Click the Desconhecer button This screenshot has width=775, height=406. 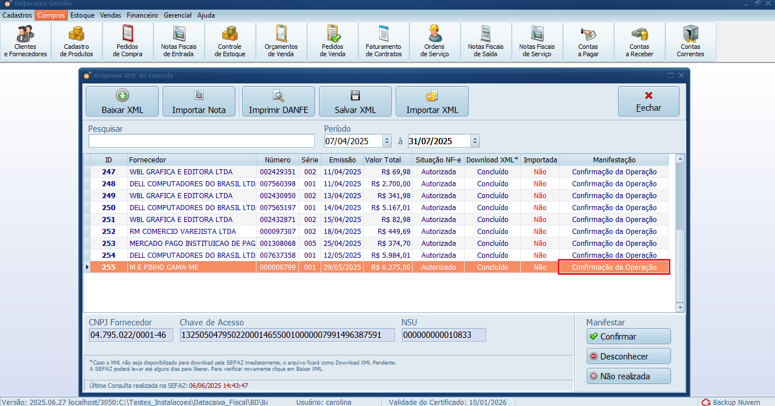tap(628, 356)
